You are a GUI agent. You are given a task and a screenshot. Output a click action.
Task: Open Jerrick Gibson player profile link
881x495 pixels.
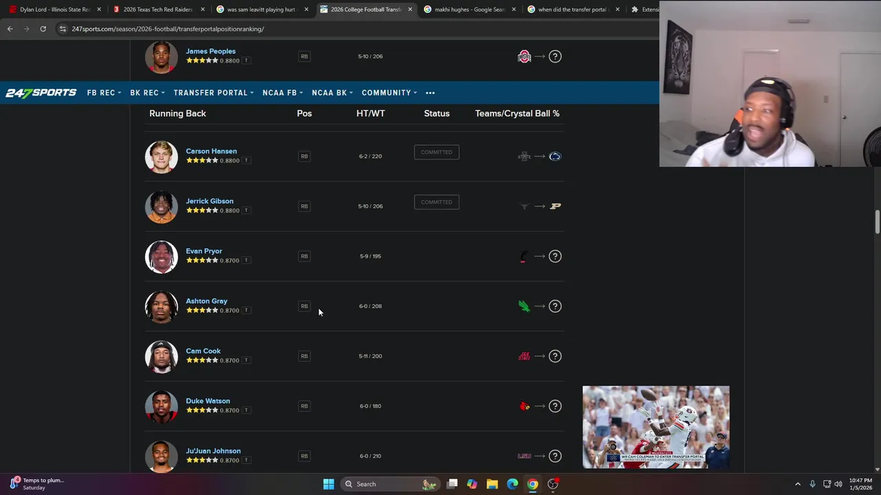[209, 201]
